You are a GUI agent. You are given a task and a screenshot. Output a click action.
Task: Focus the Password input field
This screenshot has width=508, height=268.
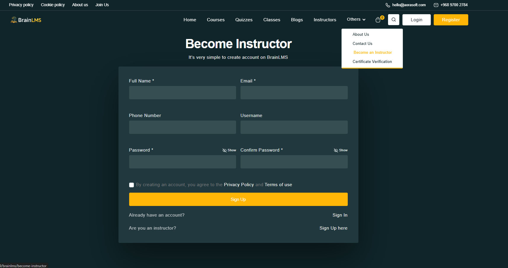tap(182, 162)
